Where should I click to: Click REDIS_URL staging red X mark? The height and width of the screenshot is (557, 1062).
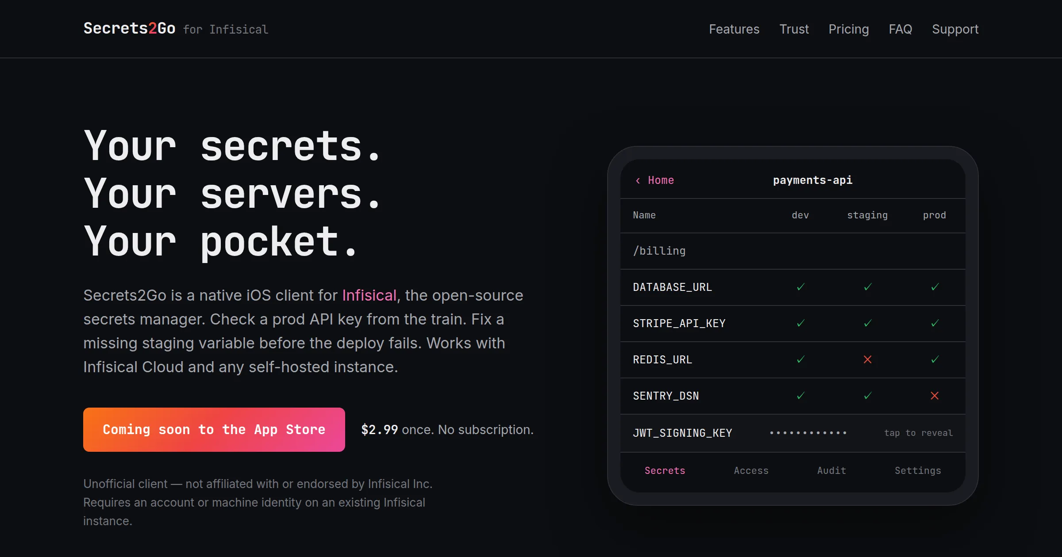pos(868,359)
